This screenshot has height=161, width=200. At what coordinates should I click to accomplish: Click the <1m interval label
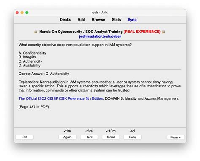pyautogui.click(x=68, y=131)
